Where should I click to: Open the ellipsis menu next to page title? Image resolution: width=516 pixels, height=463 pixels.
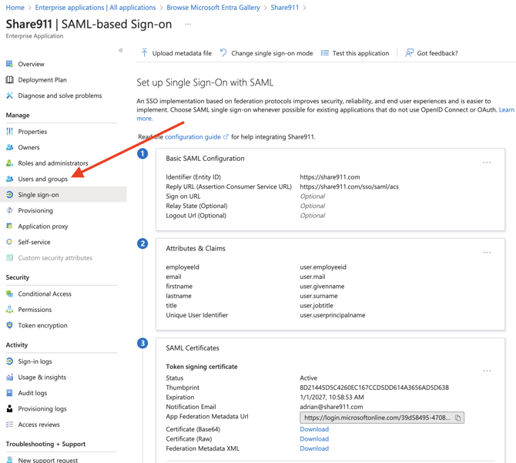point(188,25)
